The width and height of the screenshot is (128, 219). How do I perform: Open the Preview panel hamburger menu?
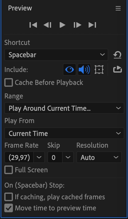[x=118, y=8]
